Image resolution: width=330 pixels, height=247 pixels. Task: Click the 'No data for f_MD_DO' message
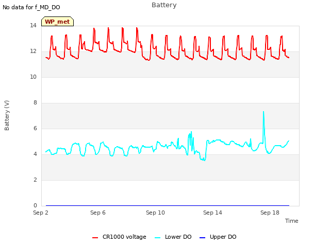31,7
